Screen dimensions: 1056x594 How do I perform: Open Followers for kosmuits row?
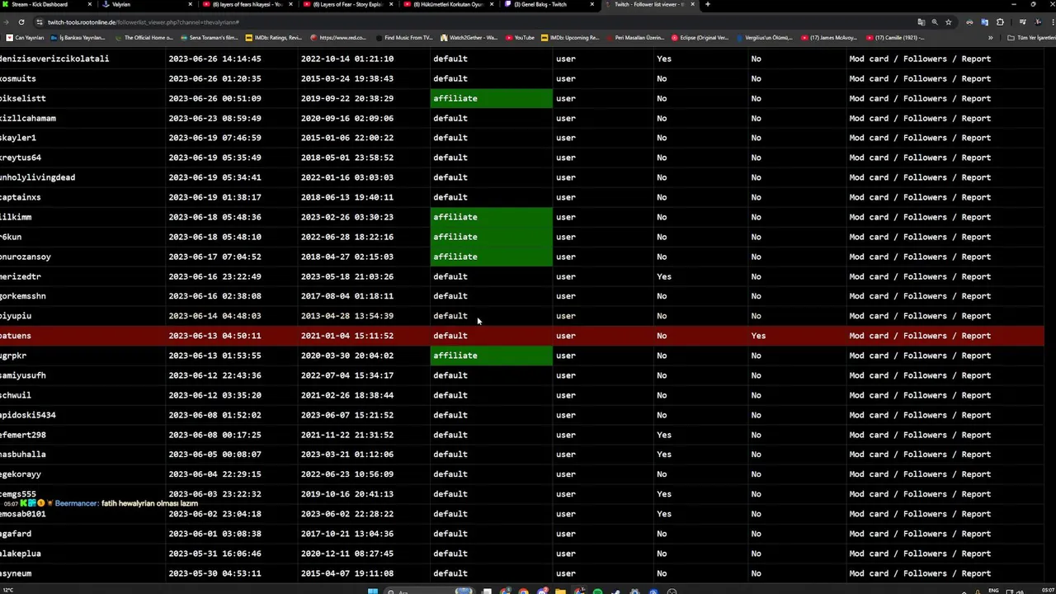[925, 78]
